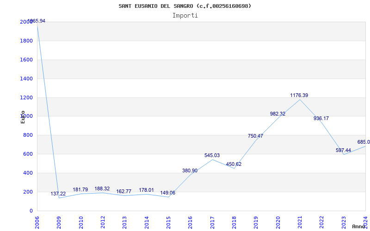The image size is (370, 231).
Task: Click the y-axis value 1200
Action: click(26, 97)
